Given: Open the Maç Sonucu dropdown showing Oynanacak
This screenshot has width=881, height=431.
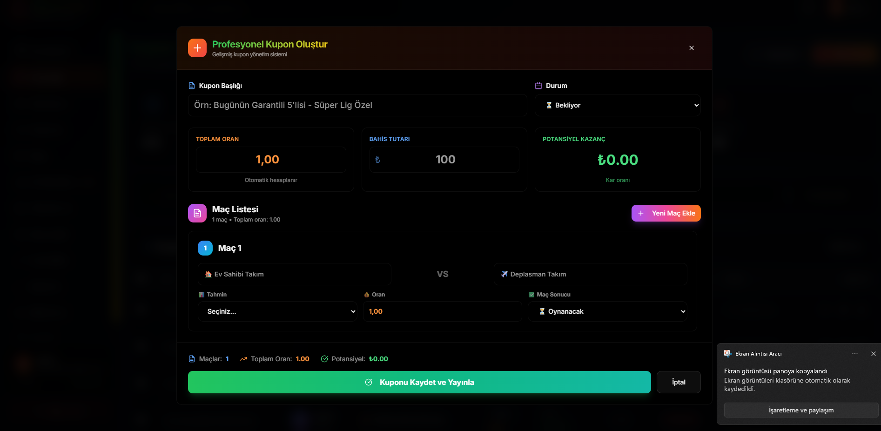Looking at the screenshot, I should (x=607, y=311).
